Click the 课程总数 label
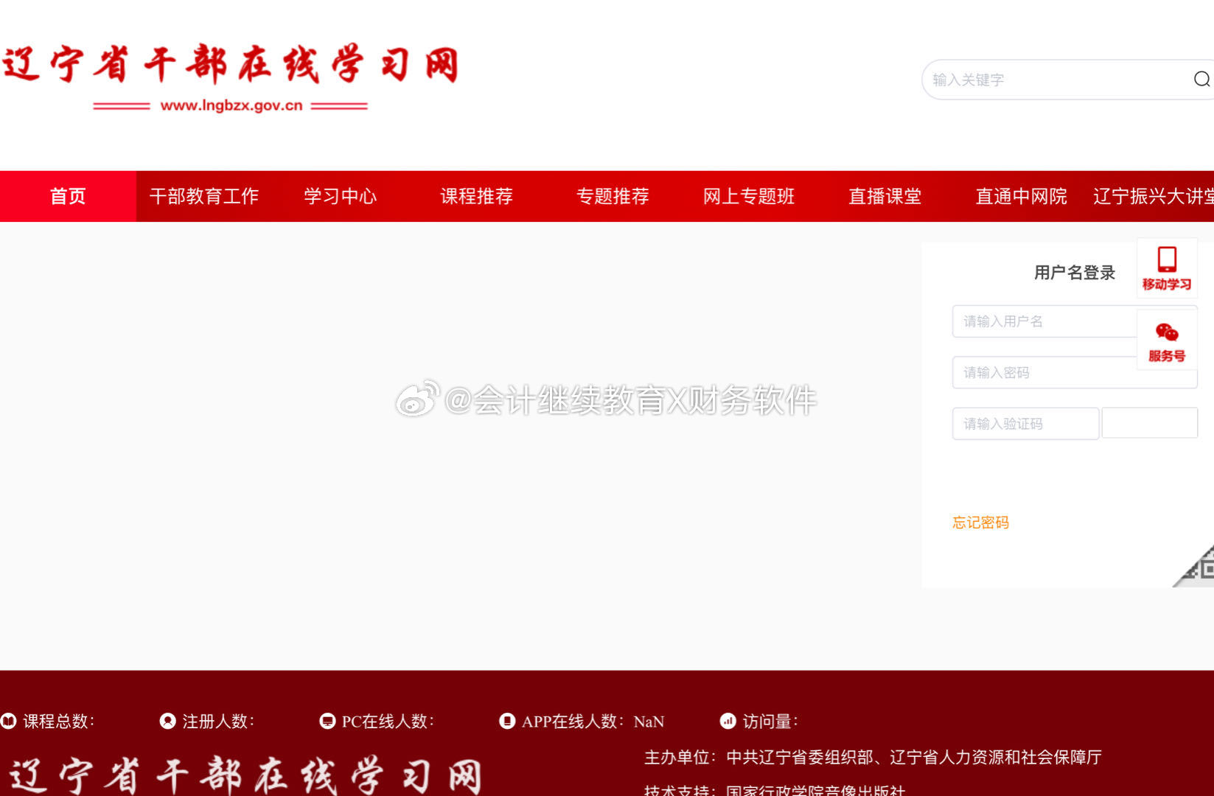This screenshot has height=796, width=1214. click(58, 721)
